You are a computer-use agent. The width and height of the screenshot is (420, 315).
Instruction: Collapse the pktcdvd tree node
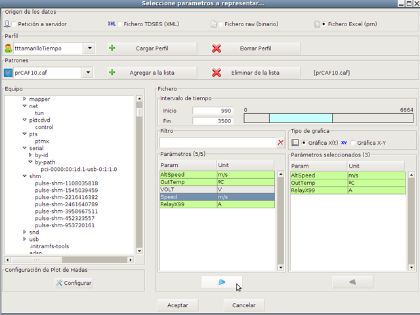pyautogui.click(x=25, y=120)
